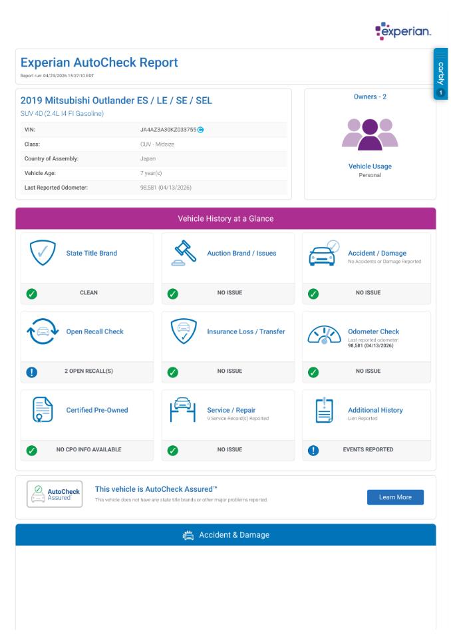The height and width of the screenshot is (639, 451).
Task: Click the Certified Pre-Owned certificate icon
Action: point(43,409)
